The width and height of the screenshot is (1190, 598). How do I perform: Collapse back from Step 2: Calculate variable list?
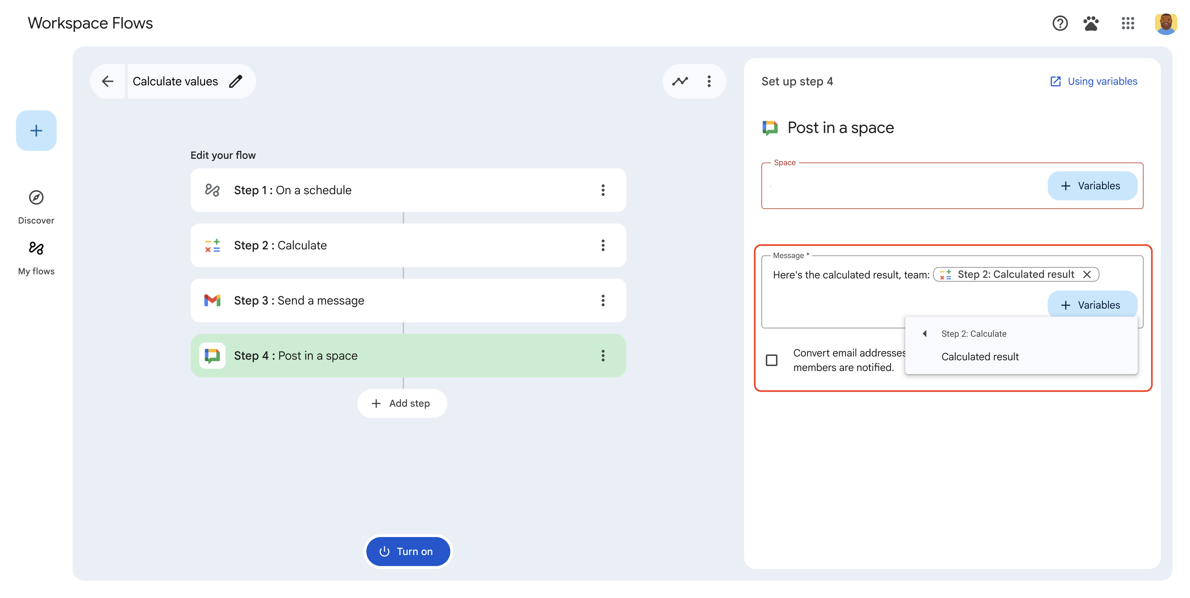[x=925, y=333]
